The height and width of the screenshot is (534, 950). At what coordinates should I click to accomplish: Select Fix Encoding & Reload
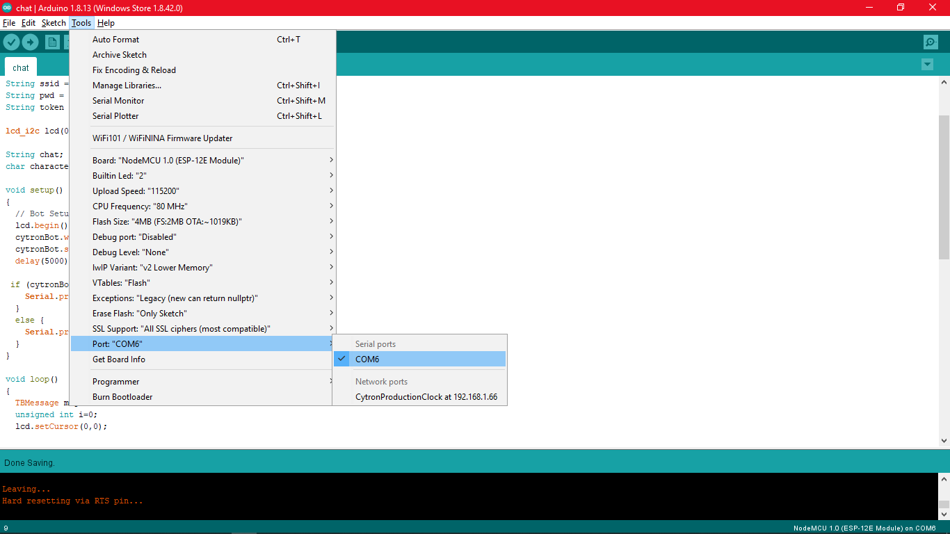click(202, 70)
